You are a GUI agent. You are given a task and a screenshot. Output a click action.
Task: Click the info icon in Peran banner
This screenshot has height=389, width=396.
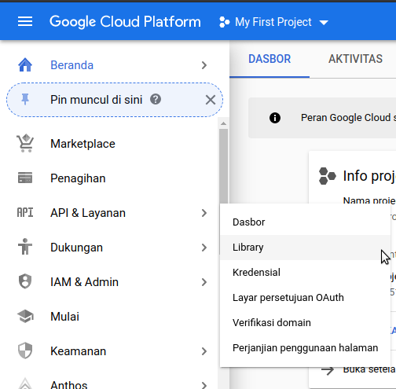(x=275, y=118)
